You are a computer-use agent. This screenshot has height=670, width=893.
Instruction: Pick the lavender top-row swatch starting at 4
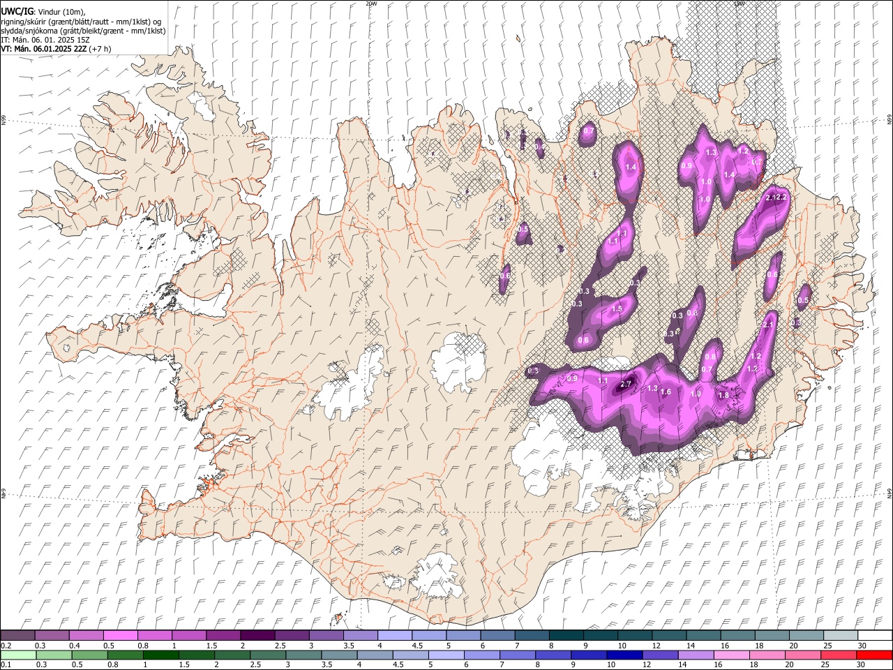[x=395, y=635]
